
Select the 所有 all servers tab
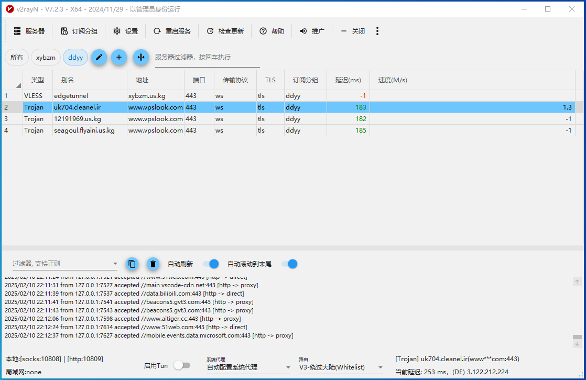pyautogui.click(x=17, y=58)
